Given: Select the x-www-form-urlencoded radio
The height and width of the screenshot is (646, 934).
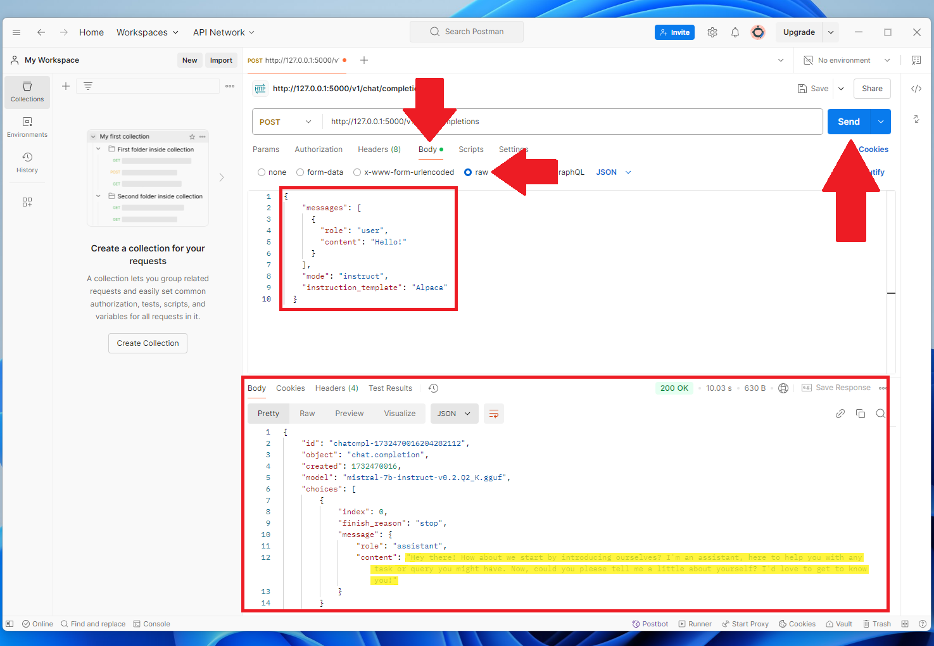Looking at the screenshot, I should pyautogui.click(x=357, y=172).
